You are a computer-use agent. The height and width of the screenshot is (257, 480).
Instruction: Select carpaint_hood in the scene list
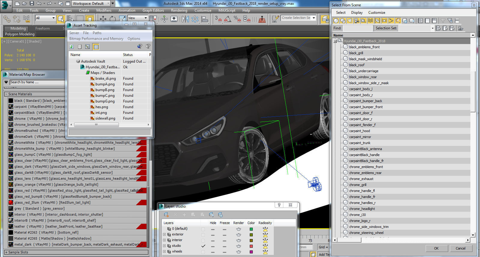[359, 131]
